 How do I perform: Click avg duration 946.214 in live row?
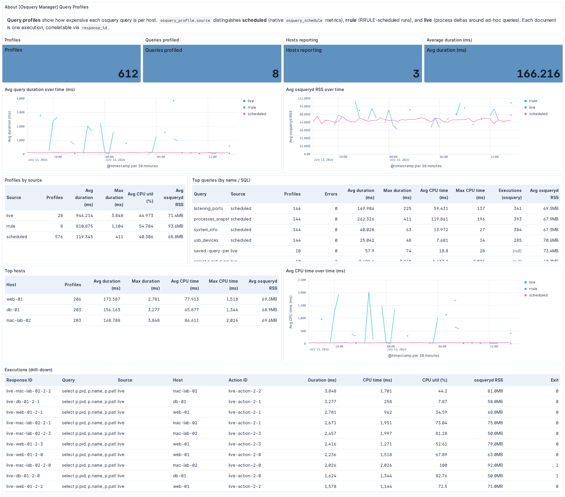point(84,216)
